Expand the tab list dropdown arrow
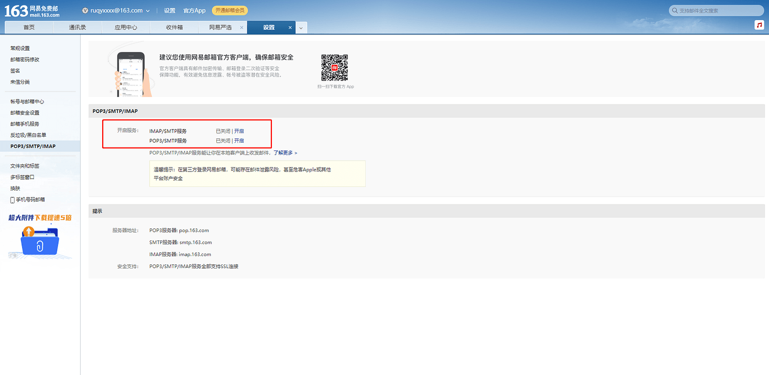This screenshot has width=769, height=375. pos(301,28)
